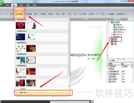134x103 pixels.
Task: Insert a custom 图片
Action: pyautogui.click(x=70, y=14)
